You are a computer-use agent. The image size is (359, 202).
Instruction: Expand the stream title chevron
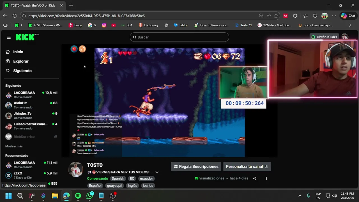click(157, 172)
